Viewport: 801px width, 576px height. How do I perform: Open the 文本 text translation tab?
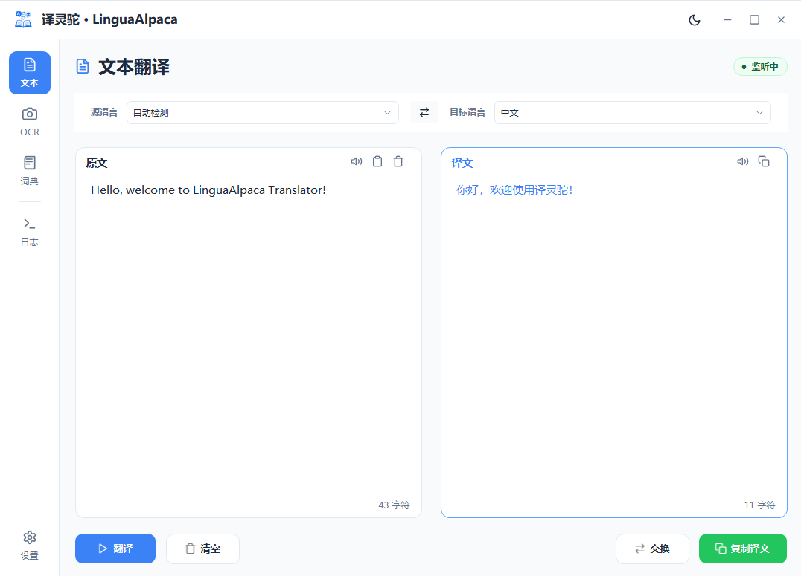coord(30,72)
